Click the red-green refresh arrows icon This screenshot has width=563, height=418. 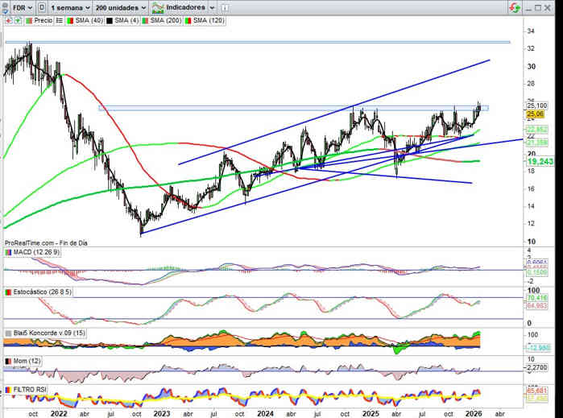point(512,7)
